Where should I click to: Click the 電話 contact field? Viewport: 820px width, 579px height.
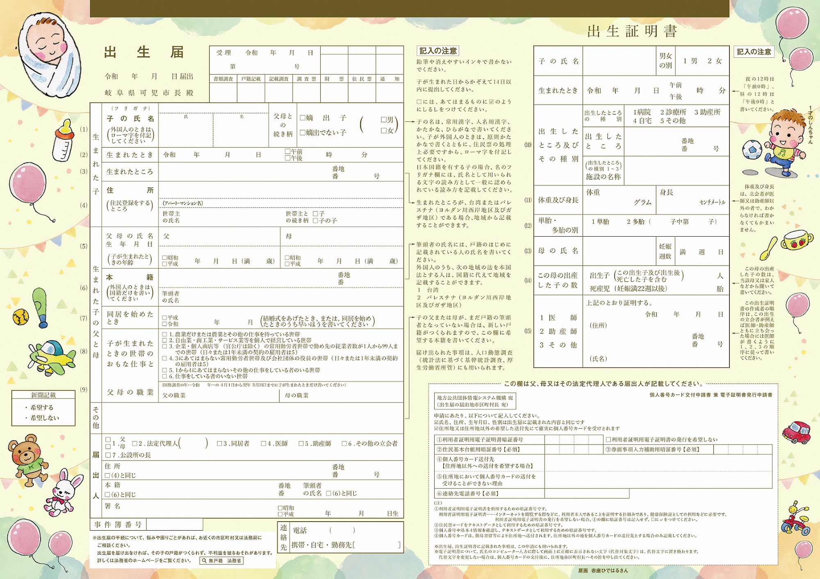(346, 530)
